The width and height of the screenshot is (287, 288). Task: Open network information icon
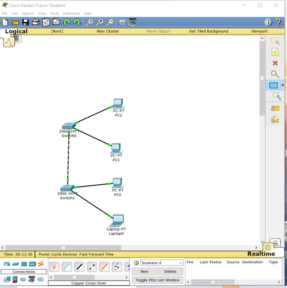pyautogui.click(x=268, y=22)
